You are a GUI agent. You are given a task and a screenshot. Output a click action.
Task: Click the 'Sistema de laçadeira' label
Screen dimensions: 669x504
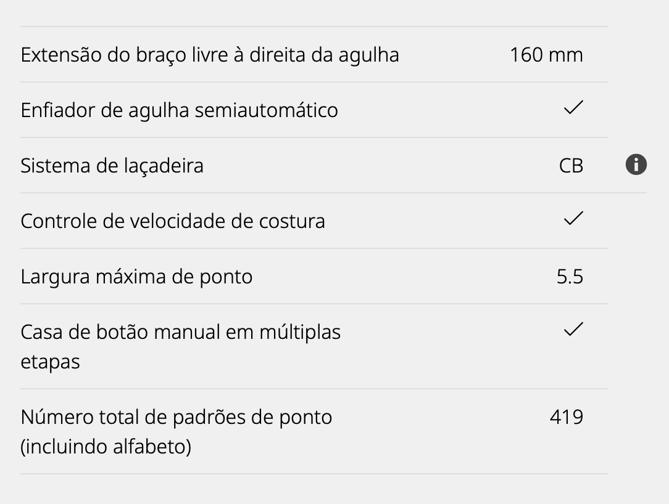[x=112, y=166]
